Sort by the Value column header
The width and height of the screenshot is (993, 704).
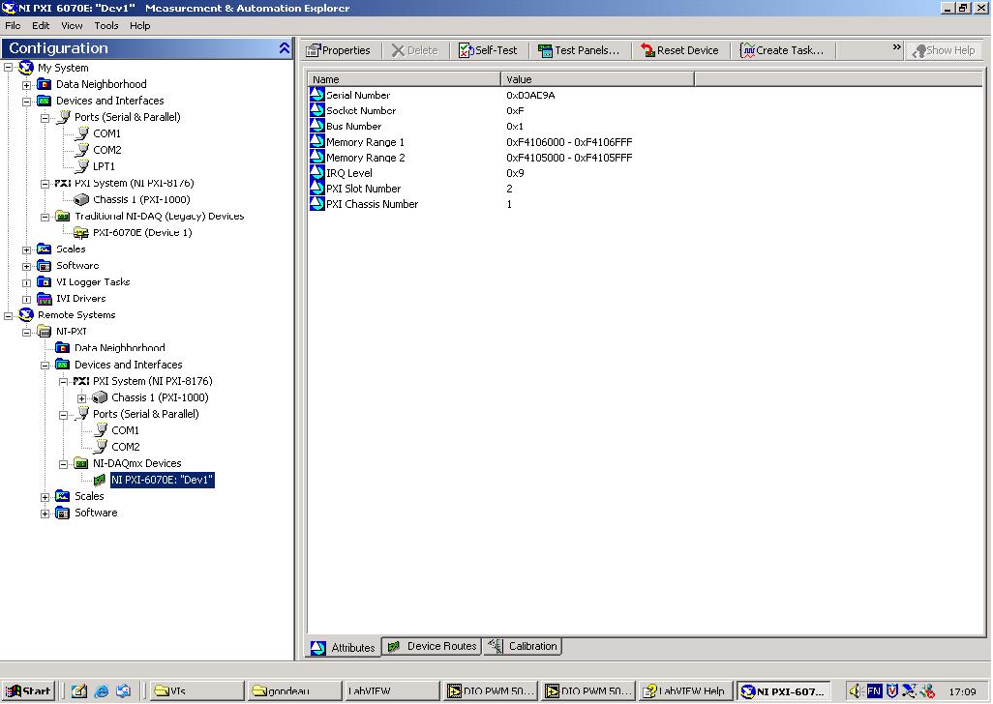[x=597, y=79]
